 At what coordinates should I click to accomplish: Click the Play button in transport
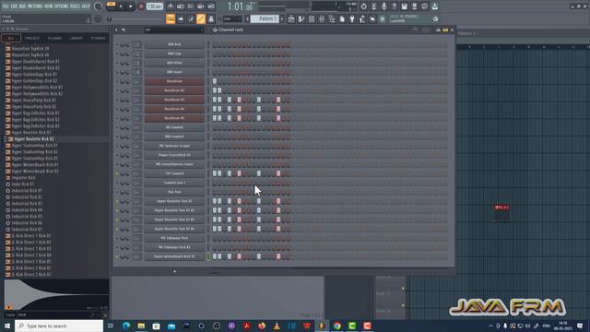click(x=121, y=6)
